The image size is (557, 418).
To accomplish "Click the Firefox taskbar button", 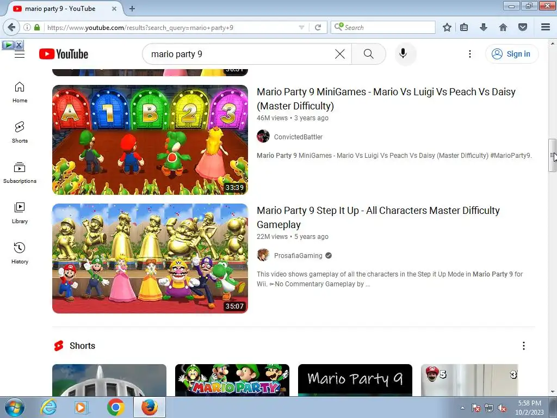I will 150,407.
